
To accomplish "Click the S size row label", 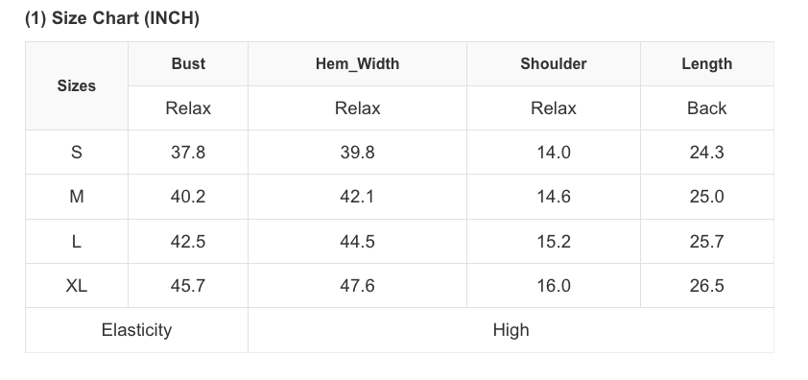I will click(76, 153).
